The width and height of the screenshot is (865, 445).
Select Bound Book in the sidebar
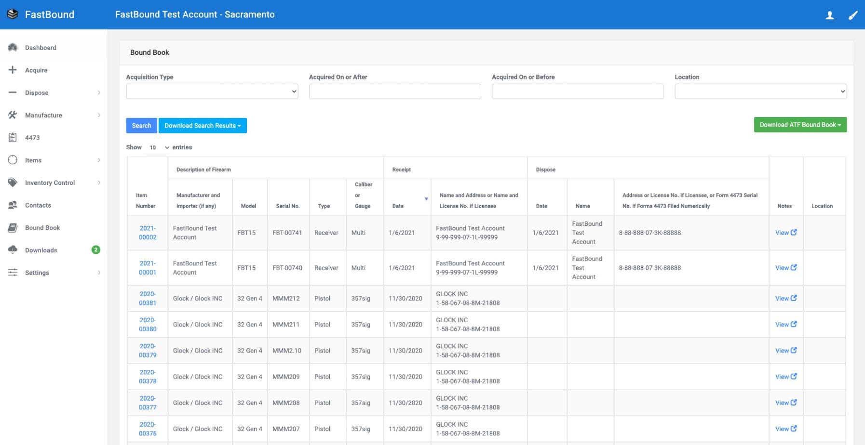click(42, 228)
